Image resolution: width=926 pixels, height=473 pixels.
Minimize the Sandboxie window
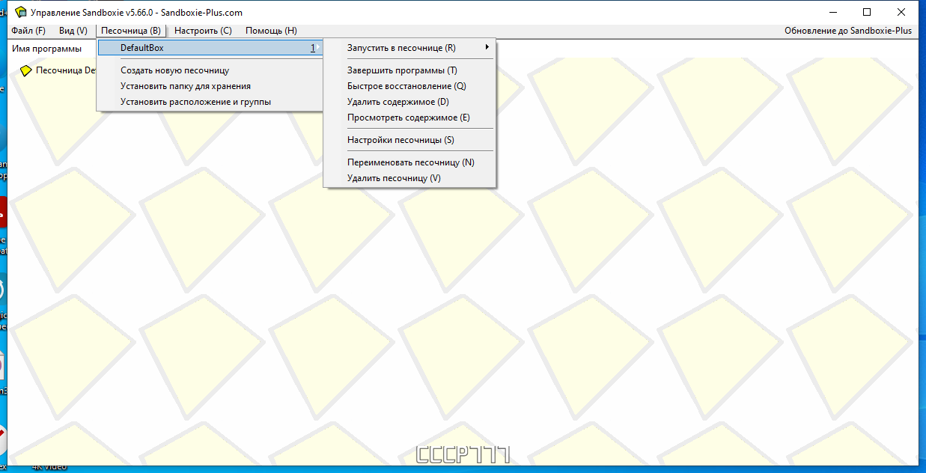pyautogui.click(x=832, y=12)
